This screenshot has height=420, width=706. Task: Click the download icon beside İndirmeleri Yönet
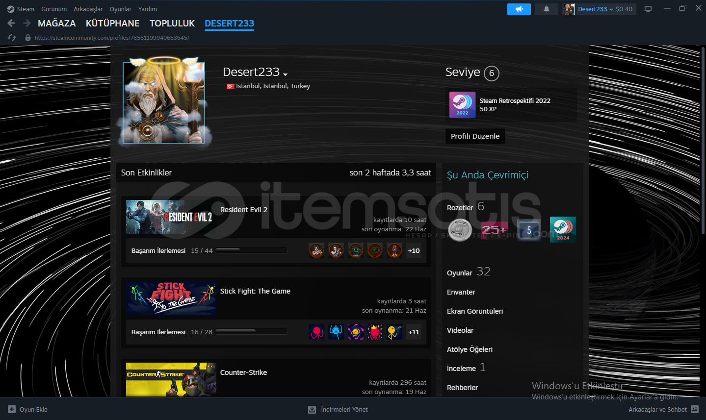point(312,409)
